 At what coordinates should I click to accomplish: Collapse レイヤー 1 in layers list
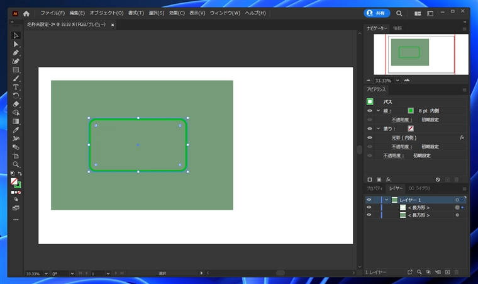click(x=387, y=200)
